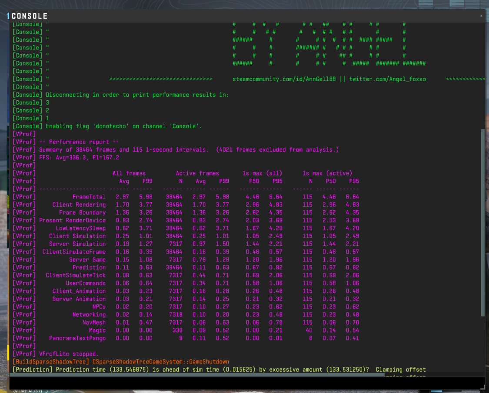The image size is (489, 393).
Task: Click the Networking row label
Action: point(89,314)
